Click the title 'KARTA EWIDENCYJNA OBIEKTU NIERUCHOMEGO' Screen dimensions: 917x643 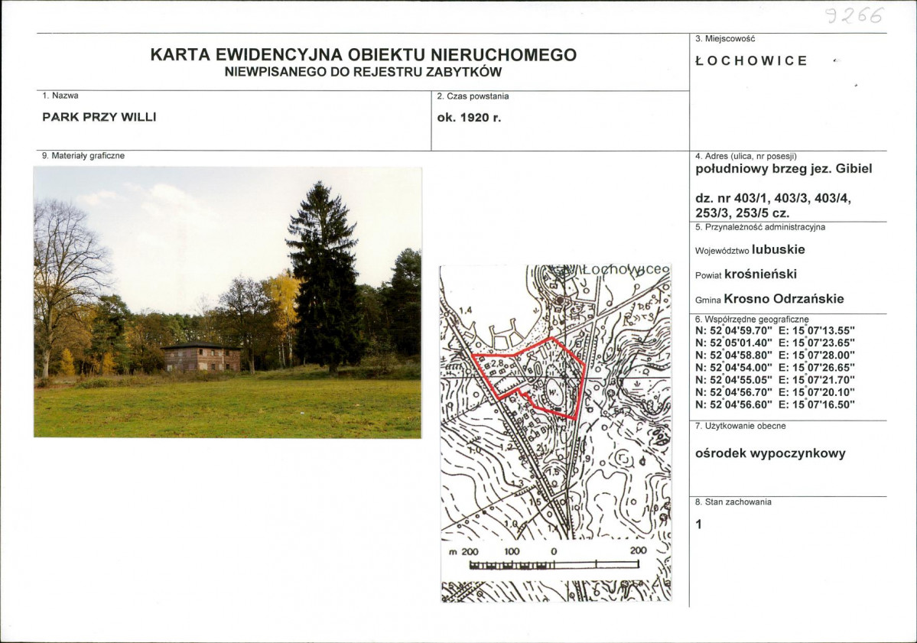point(363,55)
